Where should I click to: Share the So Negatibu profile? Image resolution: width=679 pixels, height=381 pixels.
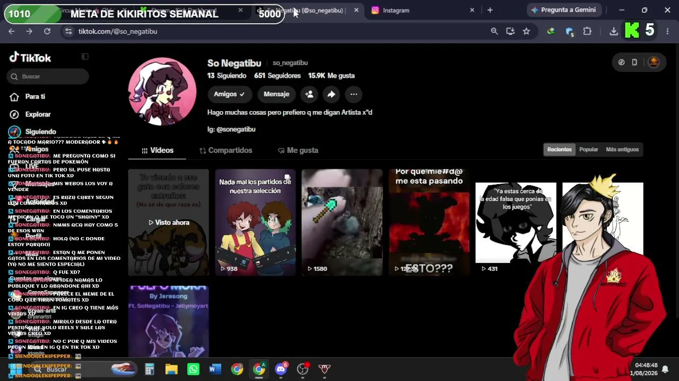[331, 94]
